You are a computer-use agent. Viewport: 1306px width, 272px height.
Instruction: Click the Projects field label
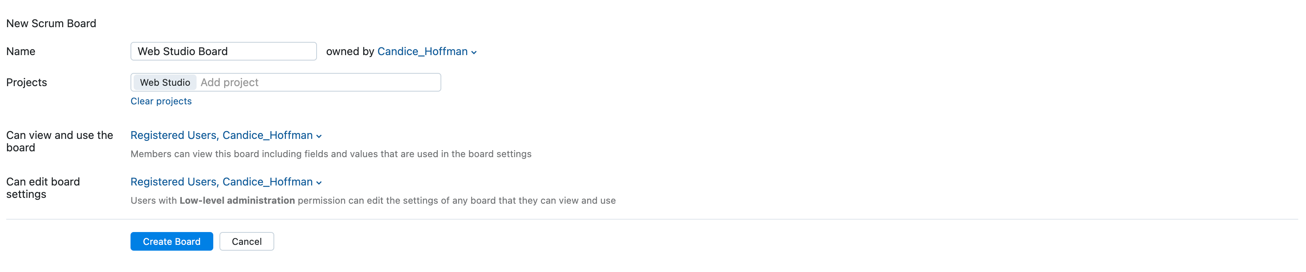(x=26, y=83)
